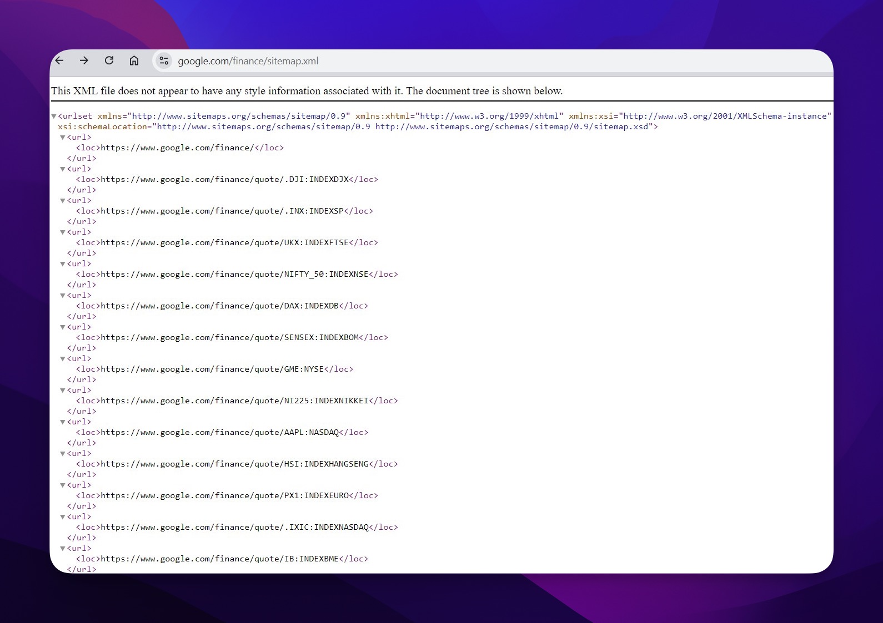Image resolution: width=883 pixels, height=623 pixels.
Task: Collapse the url node above PX1:INDEXEURO
Action: [63, 485]
